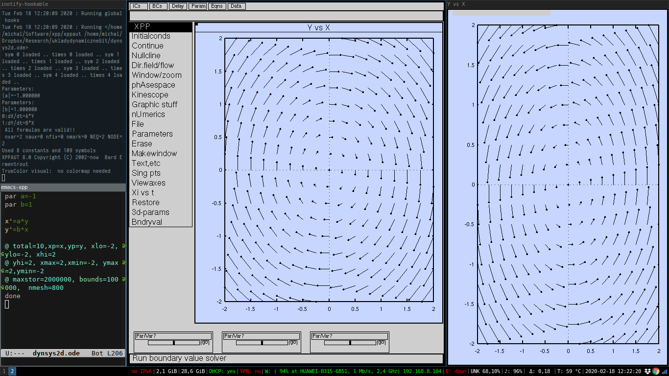The image size is (669, 376).
Task: Select Bndryval menu entry
Action: point(161,222)
